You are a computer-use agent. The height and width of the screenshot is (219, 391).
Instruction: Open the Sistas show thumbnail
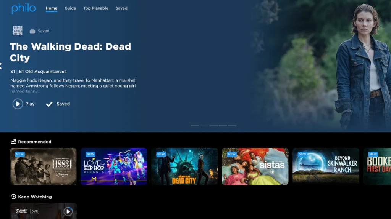coord(255,166)
